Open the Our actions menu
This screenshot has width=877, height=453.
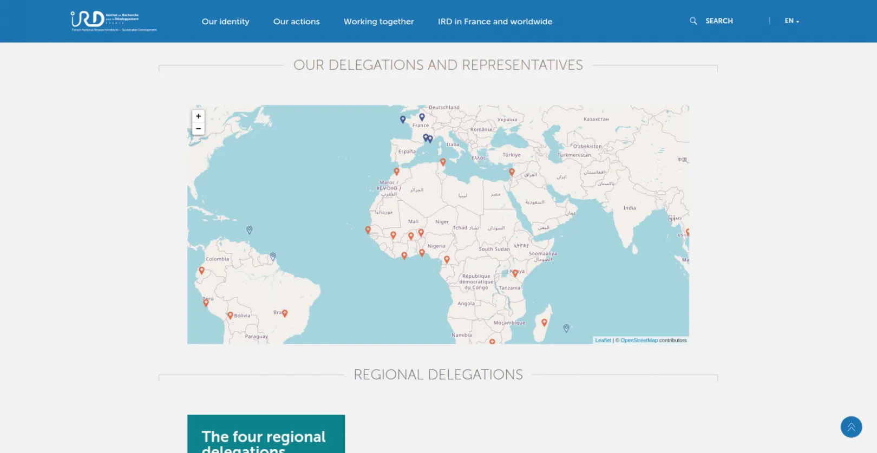[296, 22]
